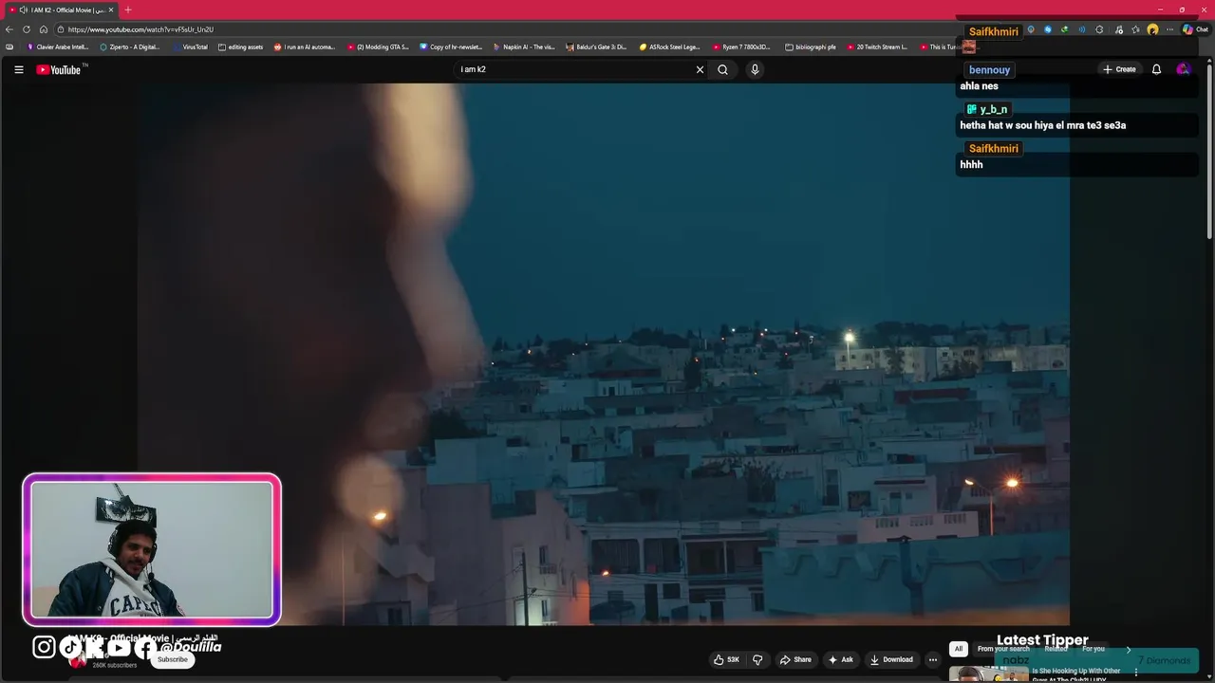Screen dimensions: 1215x683
Task: Open 'Copy of hr-newslet...' bookmark
Action: tap(451, 46)
